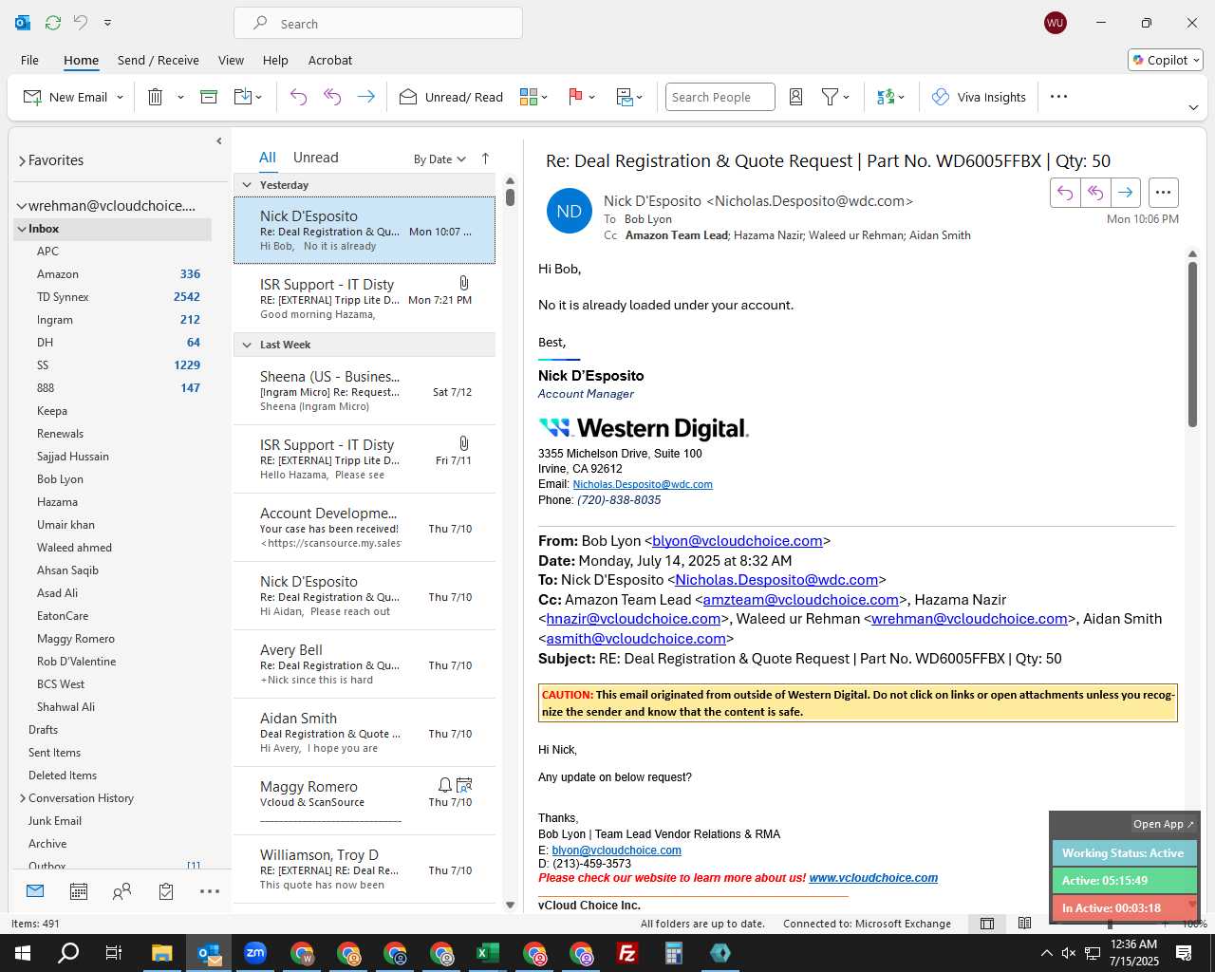Expand ribbon display options chevron
The width and height of the screenshot is (1215, 972).
click(1193, 107)
